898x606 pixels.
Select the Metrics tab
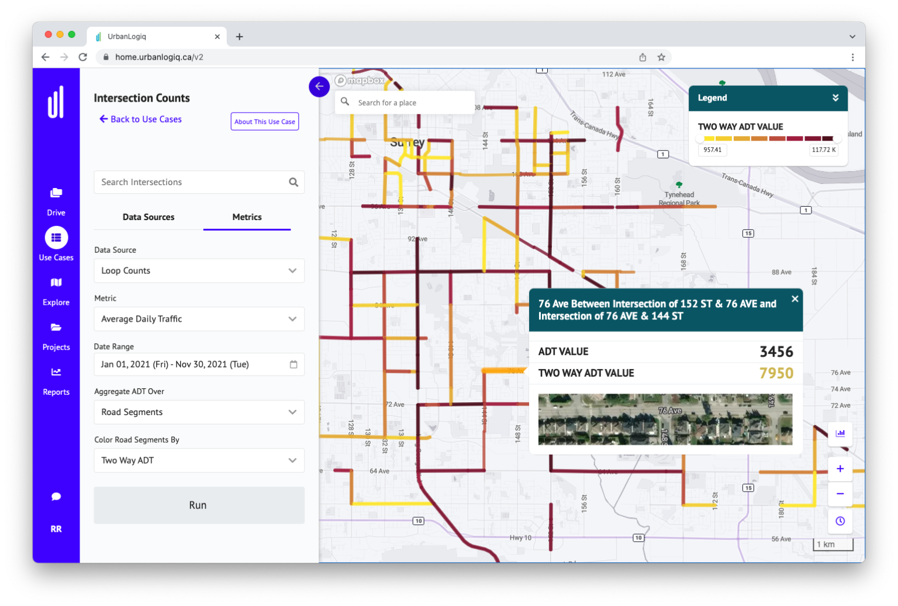247,217
